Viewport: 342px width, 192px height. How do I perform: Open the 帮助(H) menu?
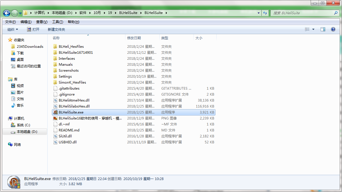[x=74, y=22]
